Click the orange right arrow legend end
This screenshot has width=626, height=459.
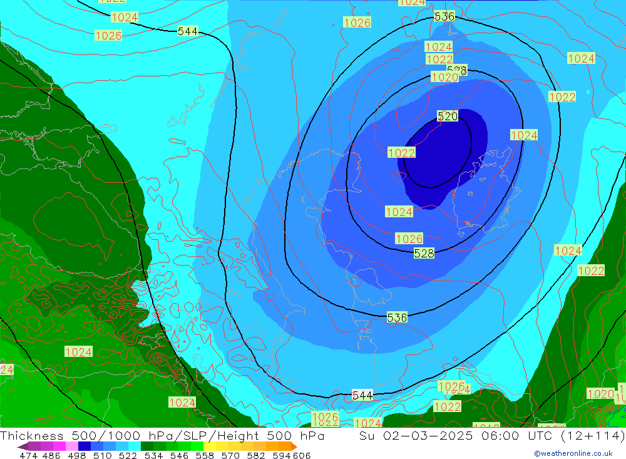click(294, 446)
